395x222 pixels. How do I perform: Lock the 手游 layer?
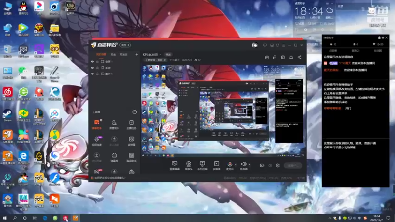(x=97, y=68)
